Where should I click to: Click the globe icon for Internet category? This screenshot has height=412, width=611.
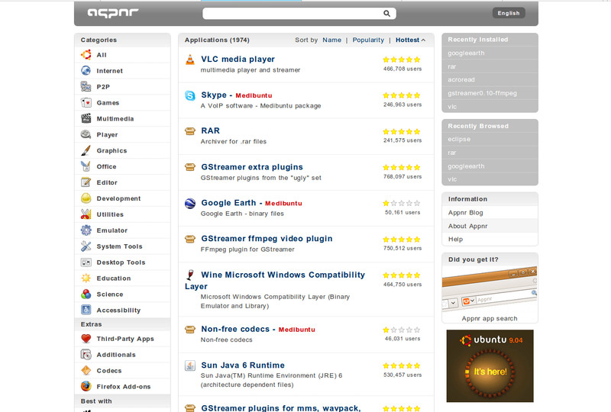(x=86, y=71)
